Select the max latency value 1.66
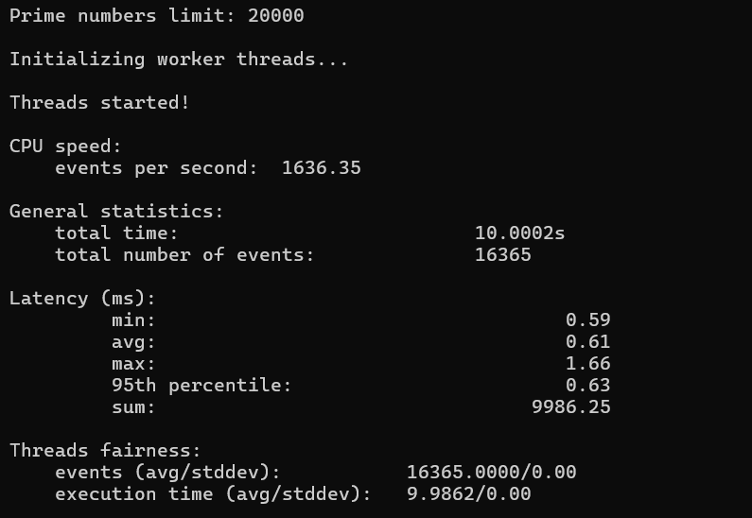Viewport: 752px width, 518px height. pos(588,364)
